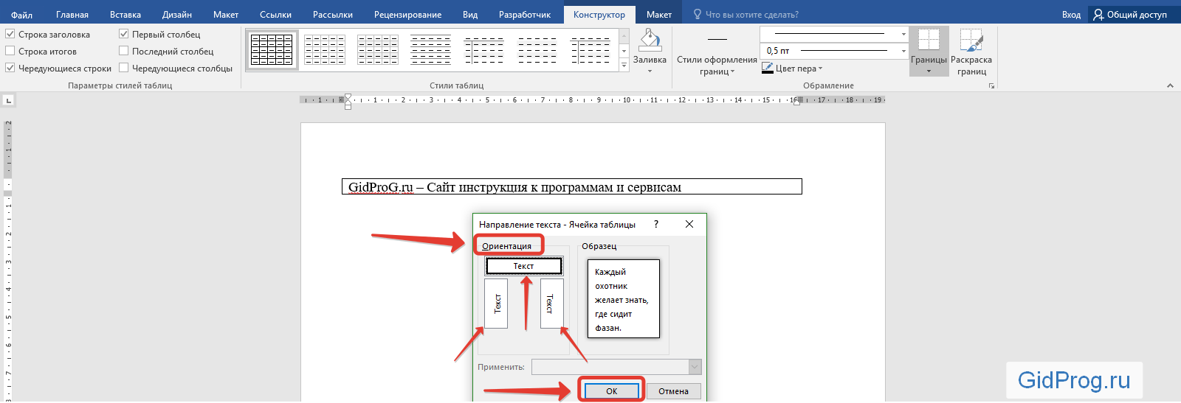1181x403 pixels.
Task: Toggle Первый столбец checkbox
Action: click(124, 34)
